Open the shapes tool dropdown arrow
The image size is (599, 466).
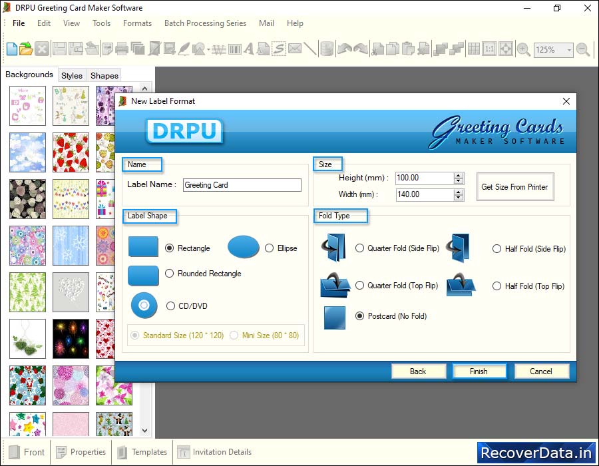point(208,50)
